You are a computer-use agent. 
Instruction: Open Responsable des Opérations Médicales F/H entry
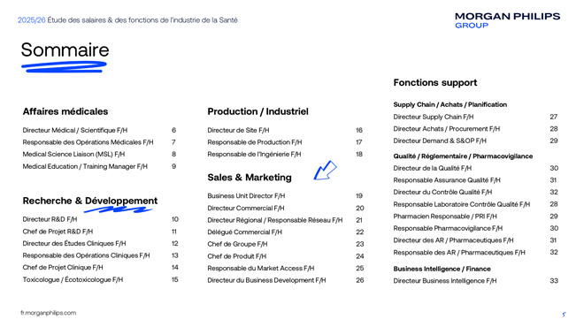click(x=88, y=142)
